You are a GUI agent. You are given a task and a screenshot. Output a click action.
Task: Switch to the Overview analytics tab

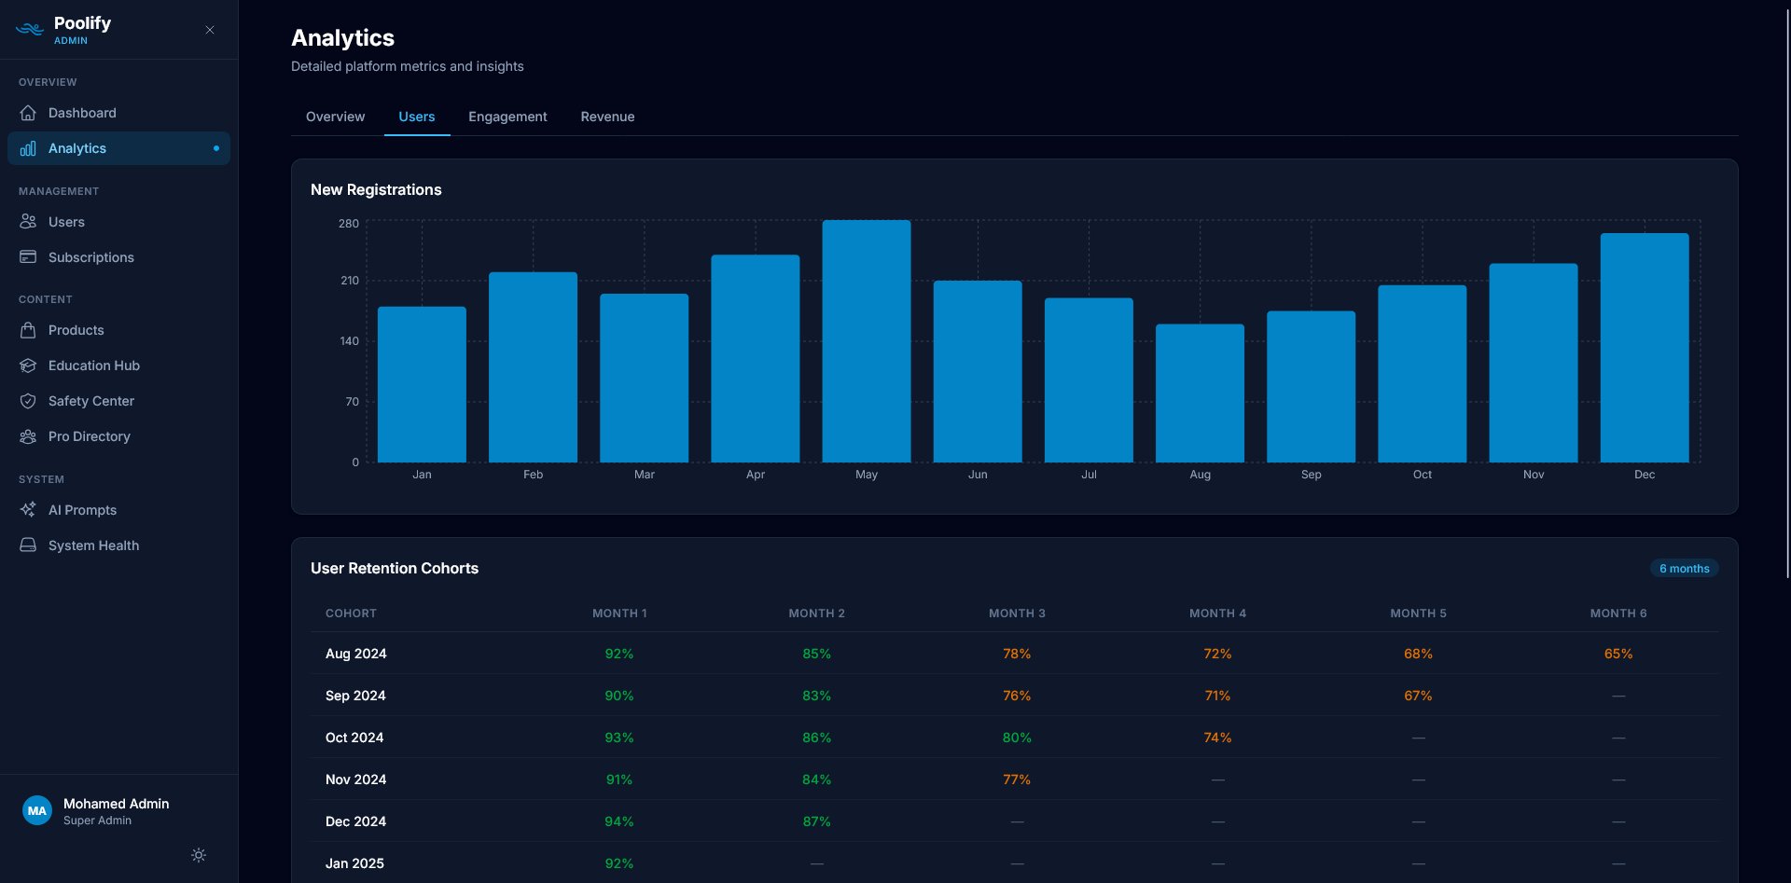click(335, 117)
